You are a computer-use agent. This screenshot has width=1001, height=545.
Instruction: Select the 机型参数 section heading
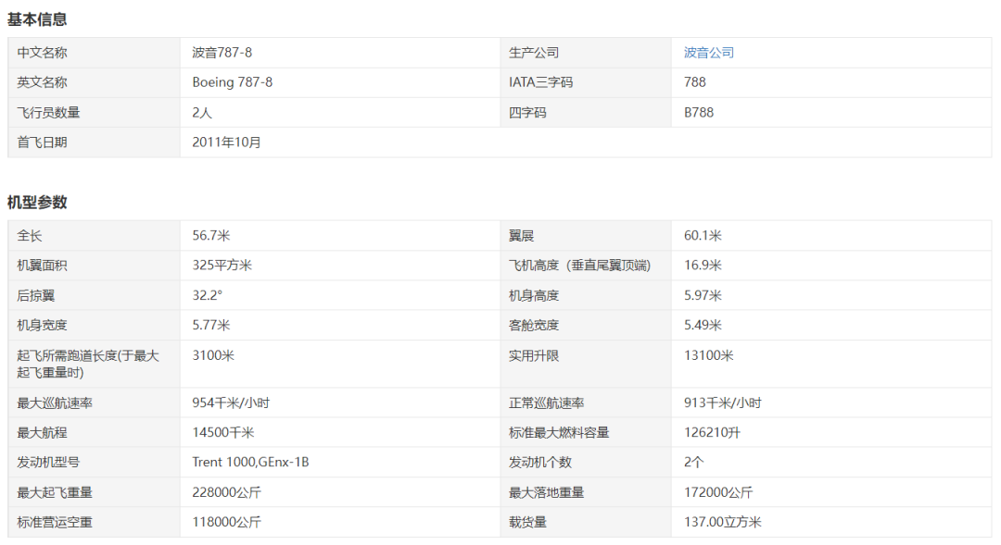pyautogui.click(x=37, y=203)
